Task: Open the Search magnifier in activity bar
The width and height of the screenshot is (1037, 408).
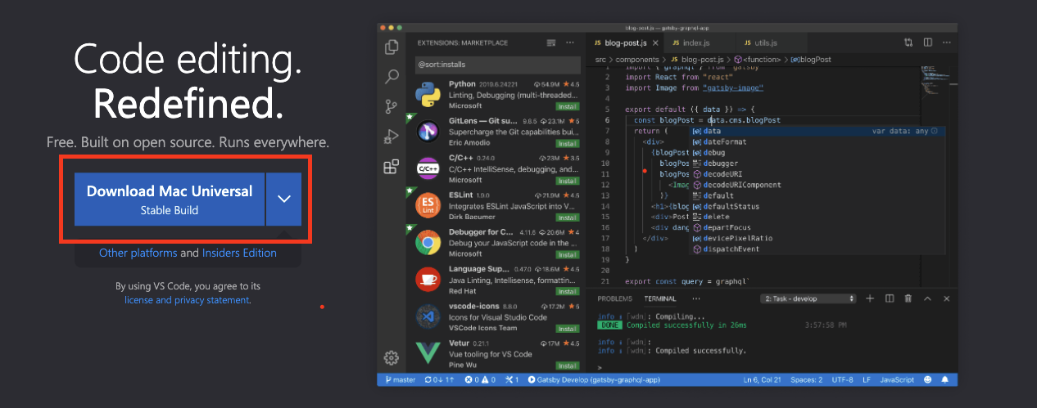Action: (x=391, y=77)
